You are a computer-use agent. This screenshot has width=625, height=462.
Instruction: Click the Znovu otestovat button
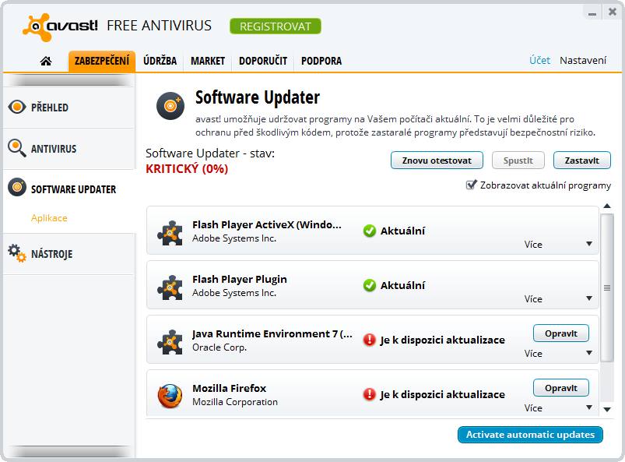point(437,160)
